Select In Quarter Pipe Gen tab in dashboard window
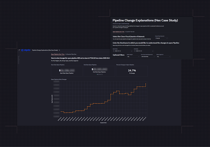 (x=71, y=54)
